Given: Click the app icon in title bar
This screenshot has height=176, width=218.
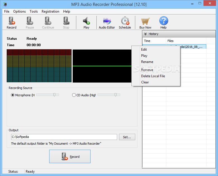Looking at the screenshot, I should (5, 4).
